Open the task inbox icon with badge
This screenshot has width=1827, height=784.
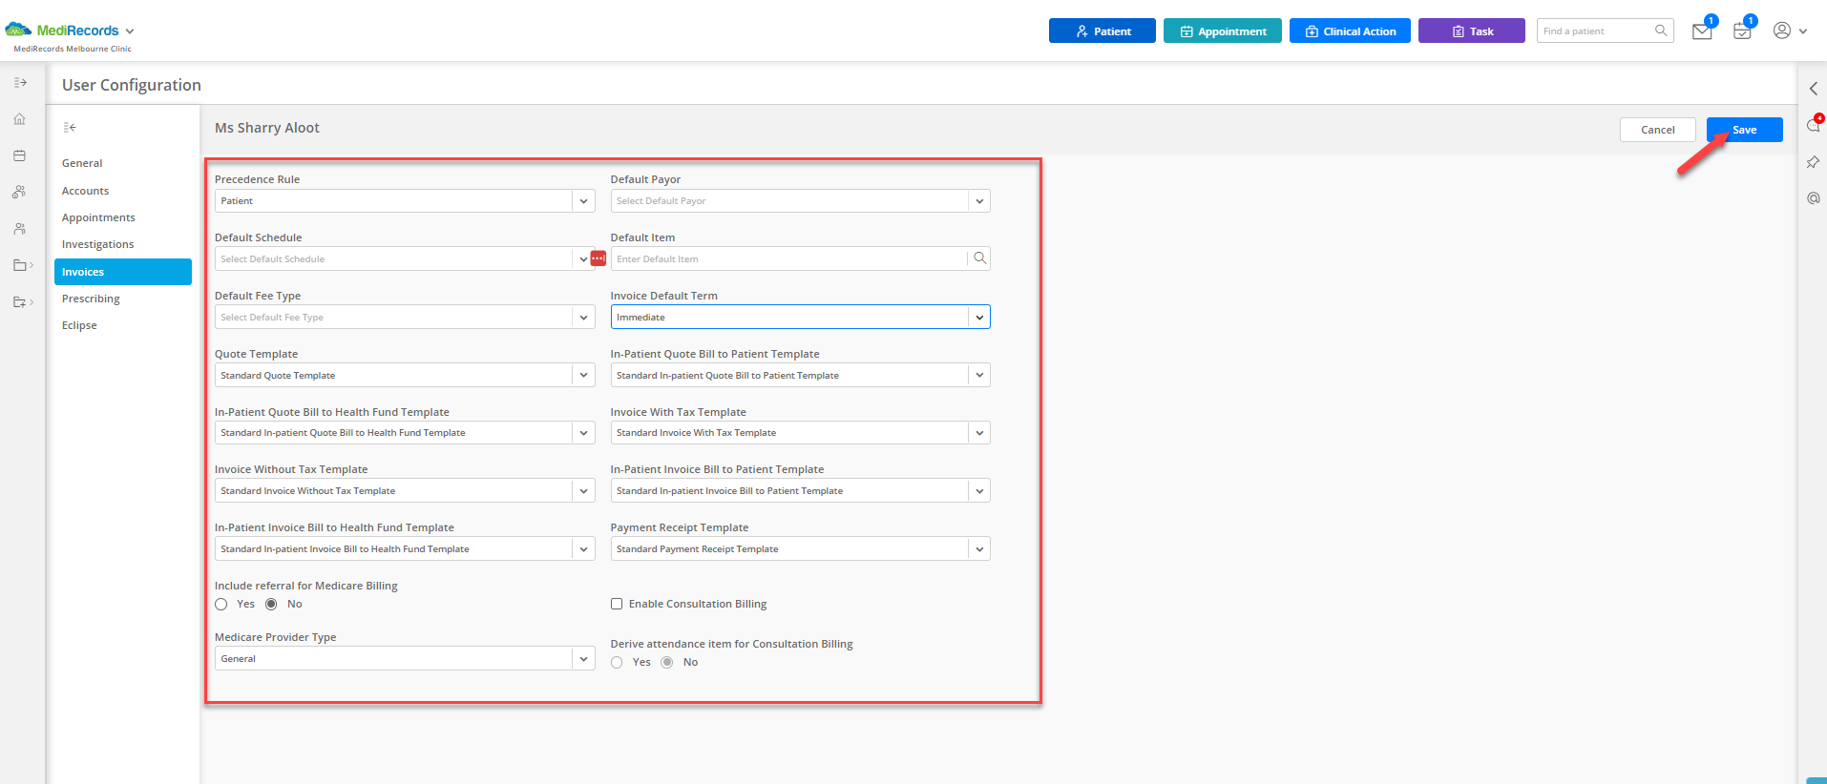[1742, 31]
